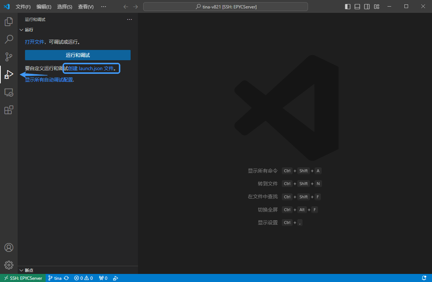Image resolution: width=432 pixels, height=282 pixels.
Task: Open the Manage gear icon
Action: point(9,265)
